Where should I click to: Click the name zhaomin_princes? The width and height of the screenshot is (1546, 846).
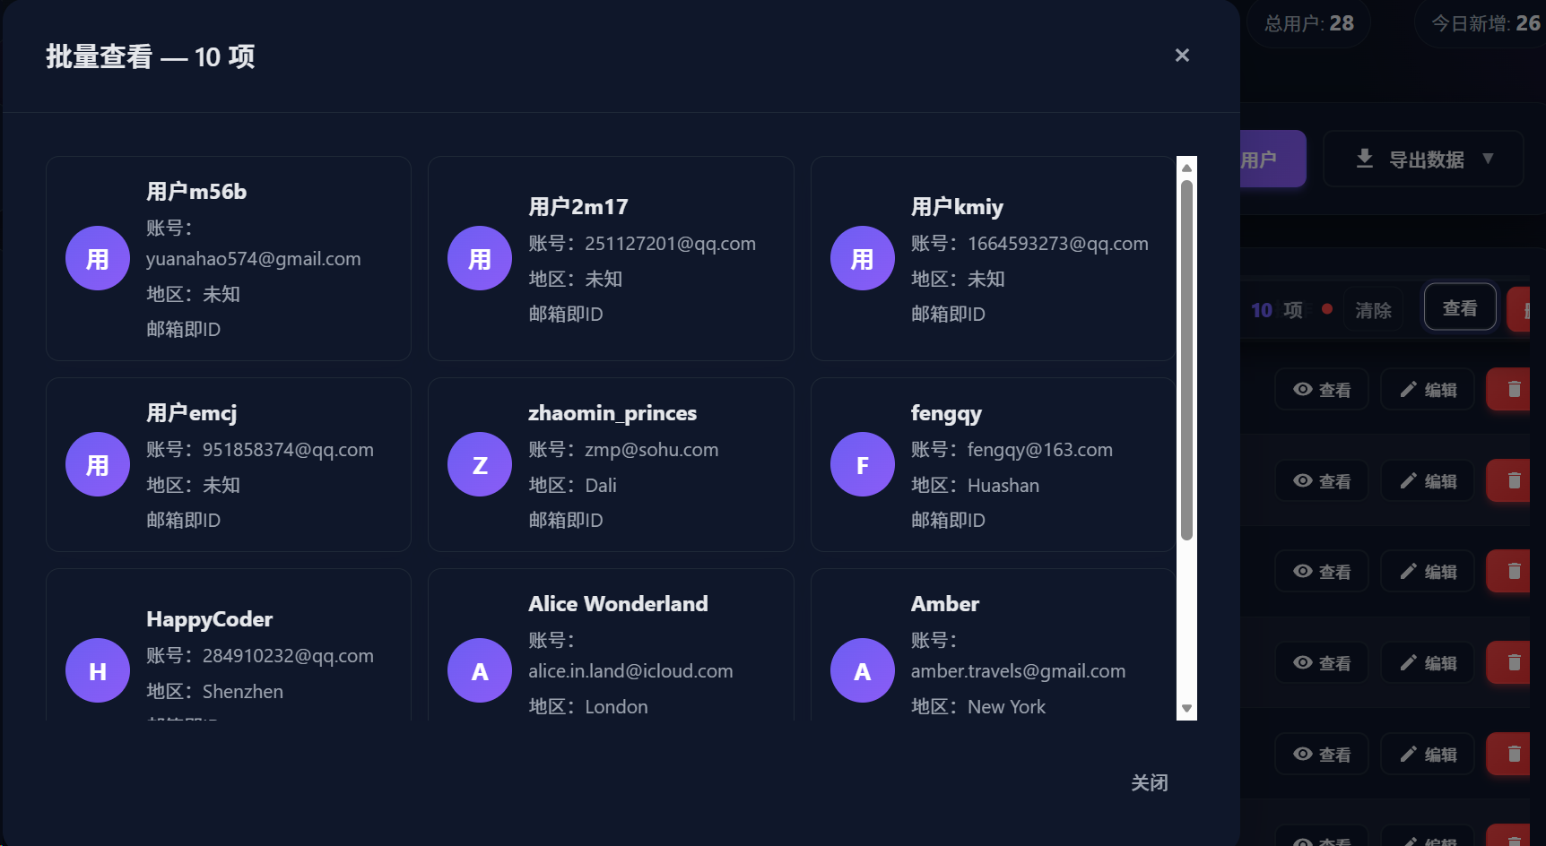(x=612, y=412)
